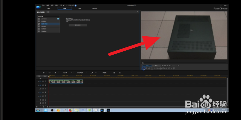Viewport: 241px width, 120px height.
Task: Enable video track 1 checkbox
Action: (x=43, y=82)
